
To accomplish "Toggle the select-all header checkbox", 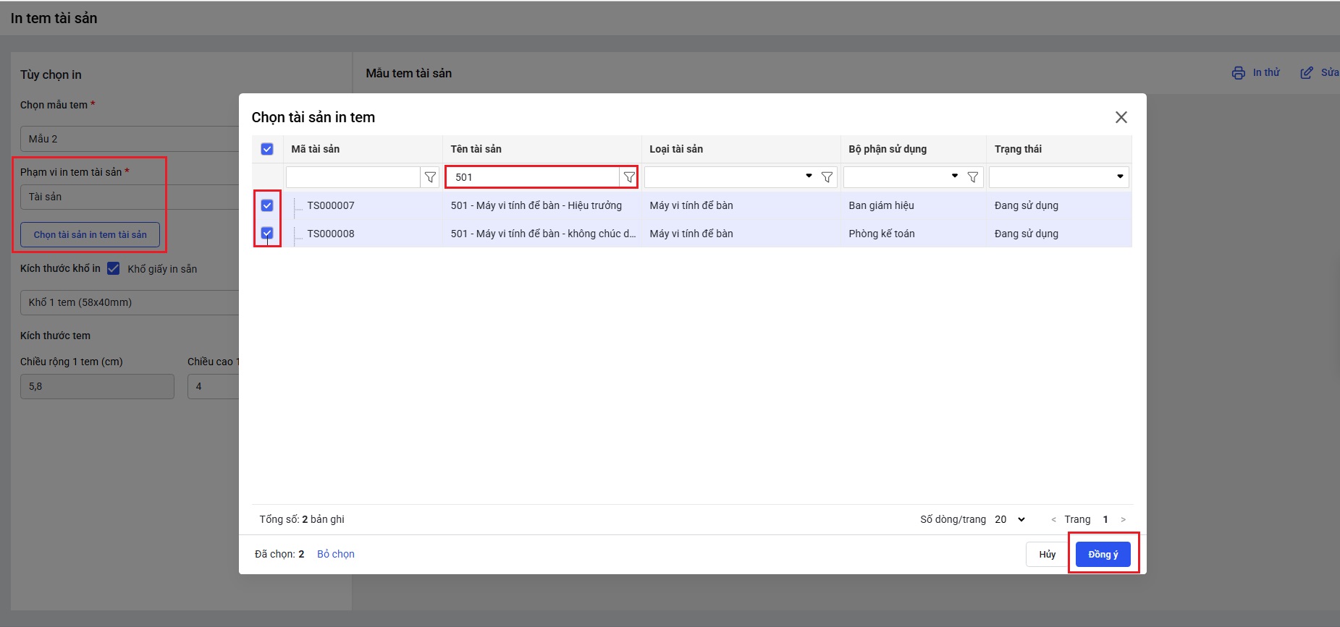I will pyautogui.click(x=267, y=149).
